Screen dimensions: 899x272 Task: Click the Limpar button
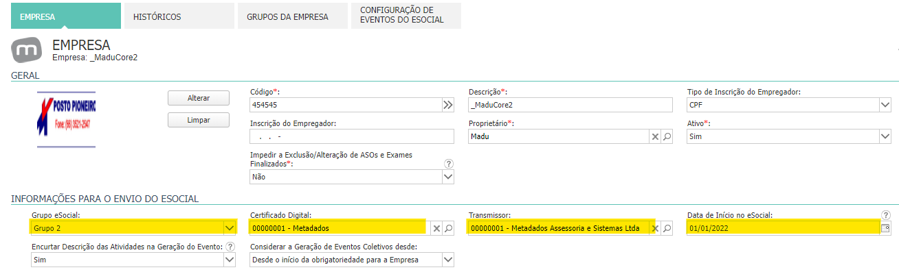tap(199, 120)
